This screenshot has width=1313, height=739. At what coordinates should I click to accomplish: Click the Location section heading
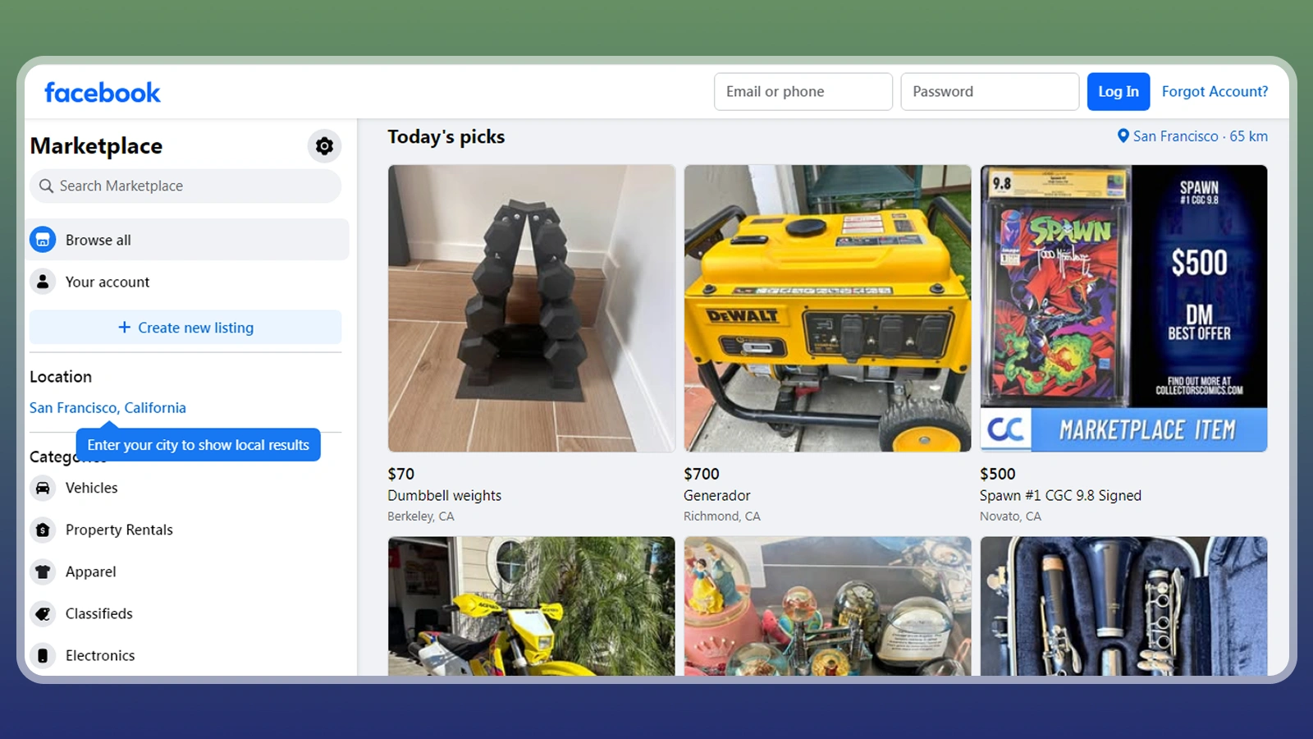click(x=61, y=377)
